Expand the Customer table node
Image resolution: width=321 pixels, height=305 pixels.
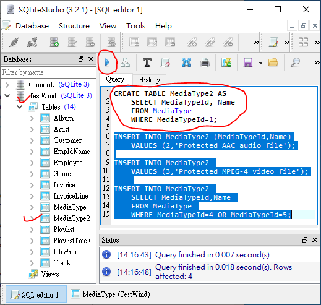click(32, 140)
